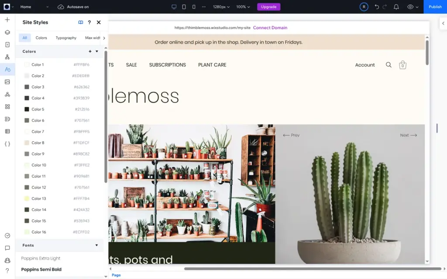447x279 pixels.
Task: Open the code curly braces icon
Action: (7, 144)
